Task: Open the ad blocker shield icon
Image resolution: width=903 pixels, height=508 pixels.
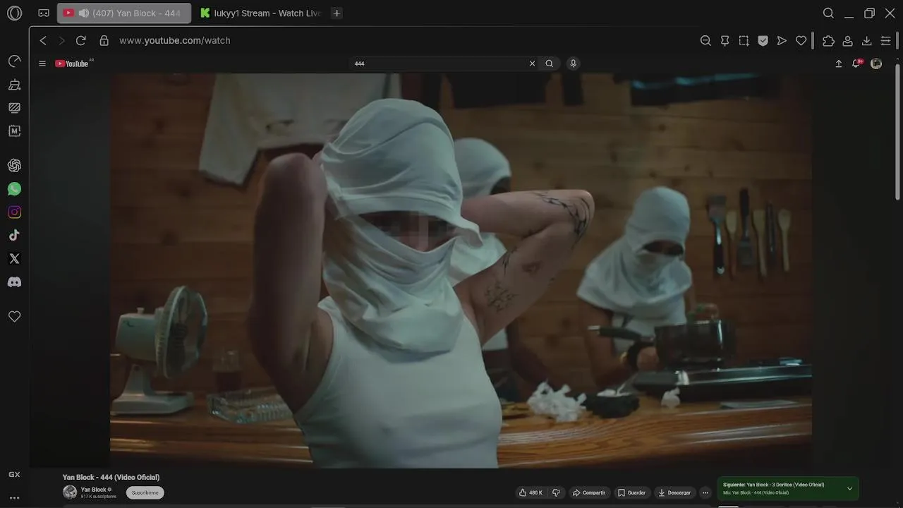Action: click(763, 41)
